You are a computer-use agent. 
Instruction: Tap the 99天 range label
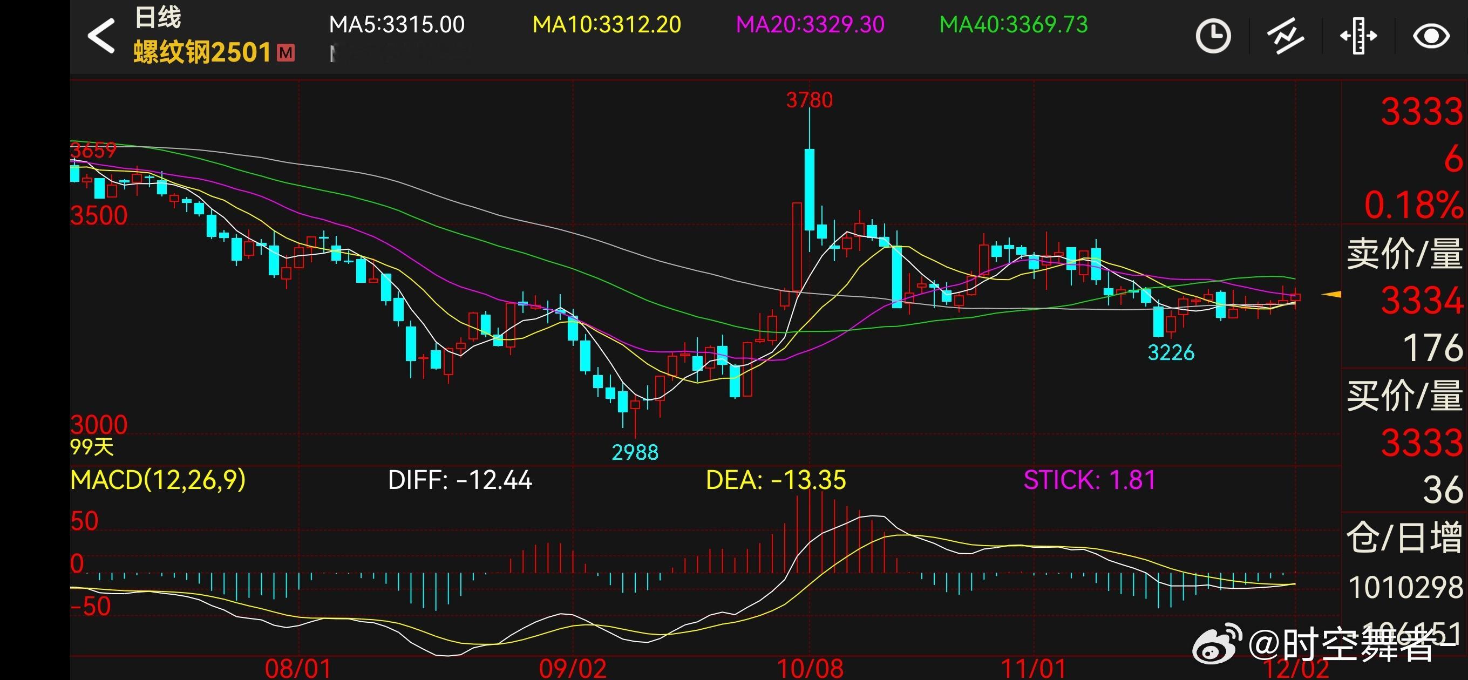[92, 446]
